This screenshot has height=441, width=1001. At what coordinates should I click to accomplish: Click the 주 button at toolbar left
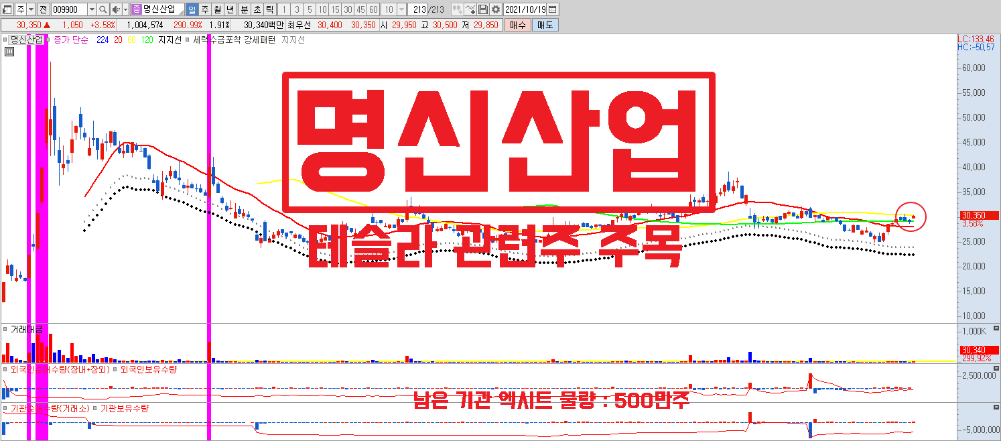pos(21,10)
